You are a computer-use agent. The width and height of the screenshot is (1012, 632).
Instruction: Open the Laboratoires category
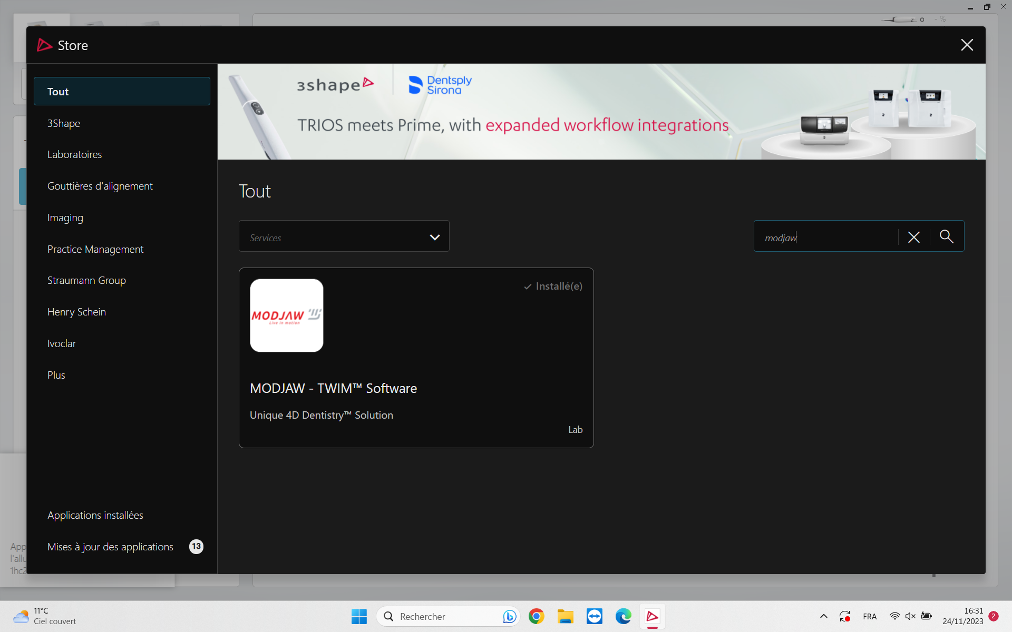click(x=74, y=154)
